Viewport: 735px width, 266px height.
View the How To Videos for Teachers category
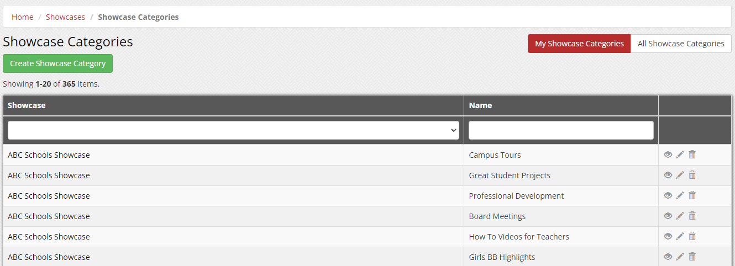(x=668, y=236)
